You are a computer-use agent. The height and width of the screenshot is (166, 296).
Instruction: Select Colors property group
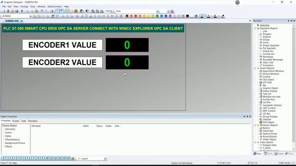coord(8,132)
